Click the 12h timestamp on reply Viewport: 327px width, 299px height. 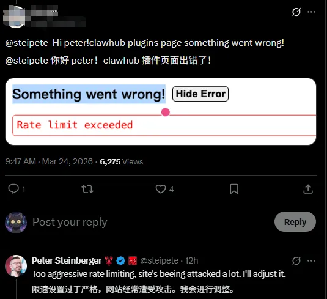coord(191,260)
